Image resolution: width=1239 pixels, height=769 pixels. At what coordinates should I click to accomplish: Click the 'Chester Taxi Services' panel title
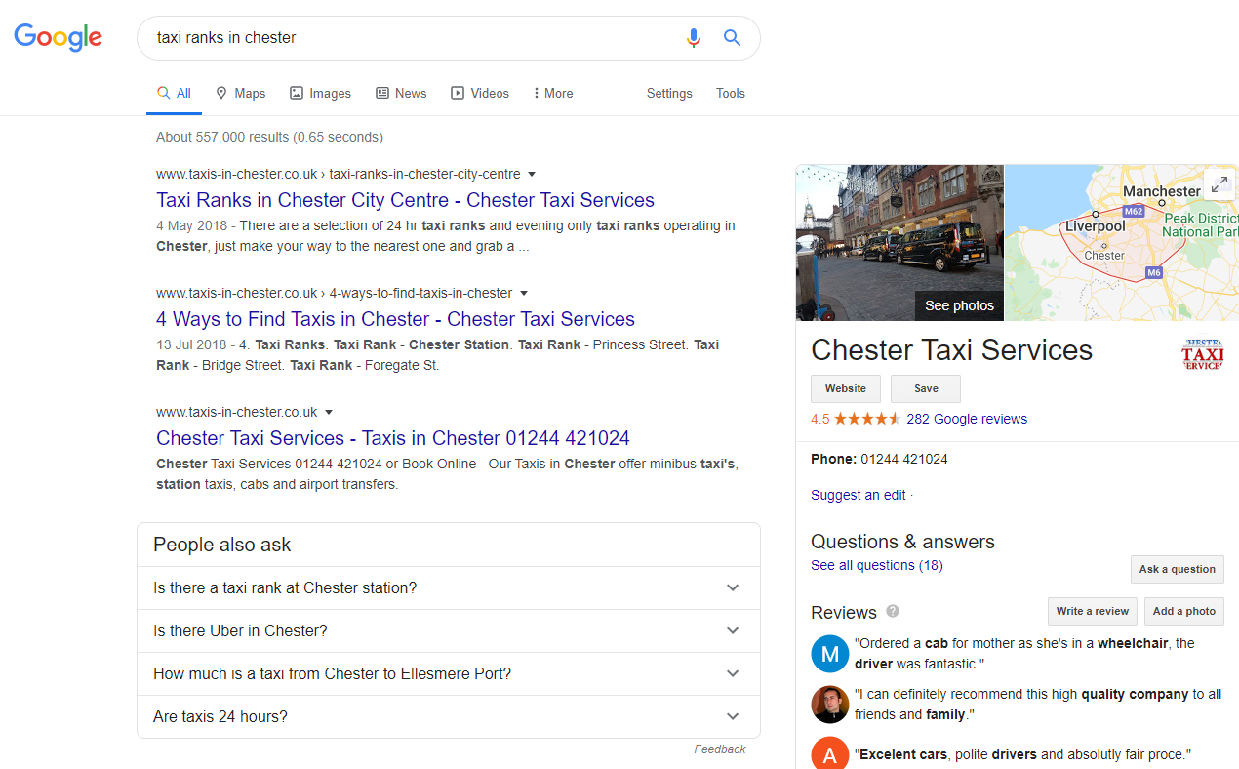pos(951,350)
